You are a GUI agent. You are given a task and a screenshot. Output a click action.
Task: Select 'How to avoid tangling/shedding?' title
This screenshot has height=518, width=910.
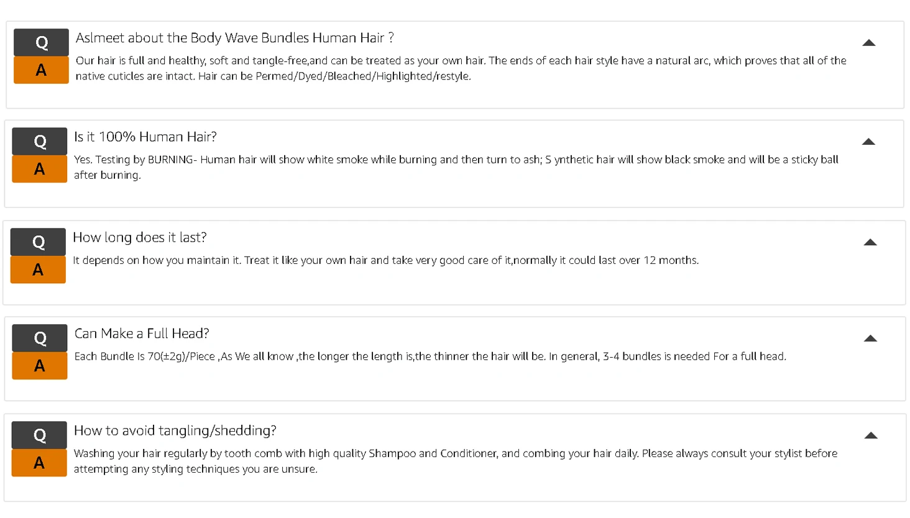[175, 430]
